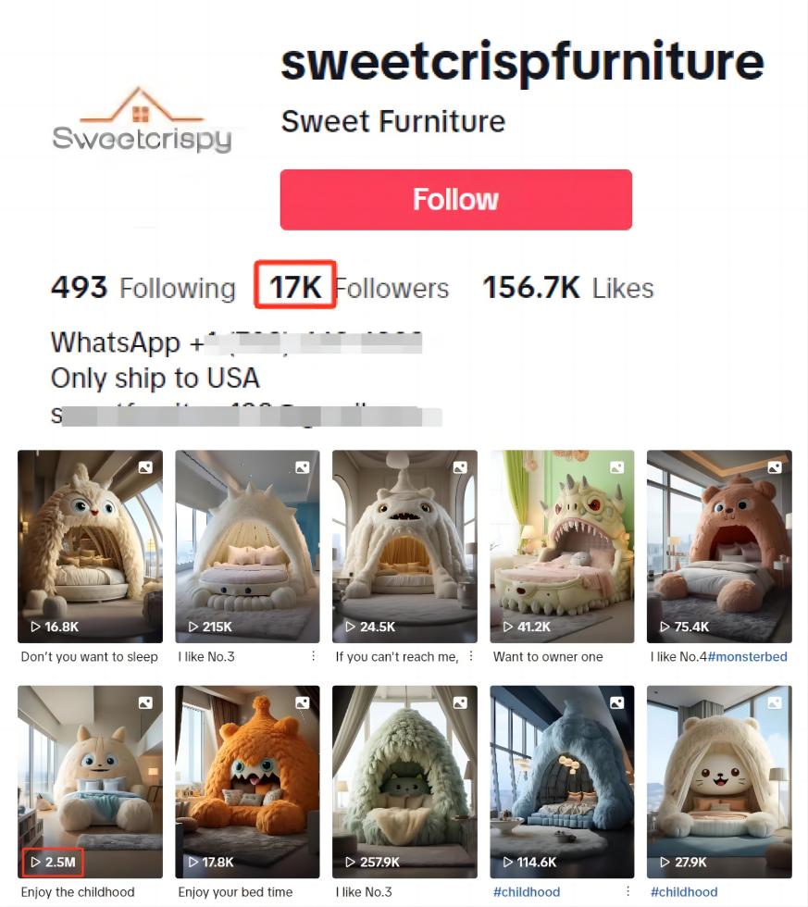Click the 156.7K Likes count
This screenshot has width=808, height=907.
(568, 288)
